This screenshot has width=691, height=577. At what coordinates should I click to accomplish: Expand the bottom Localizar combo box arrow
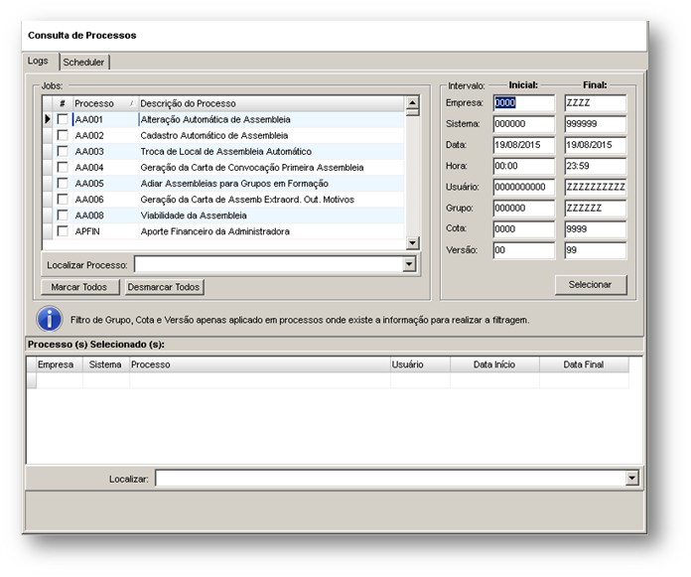[632, 478]
